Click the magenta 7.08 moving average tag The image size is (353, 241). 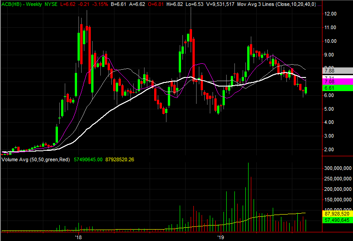(337, 82)
